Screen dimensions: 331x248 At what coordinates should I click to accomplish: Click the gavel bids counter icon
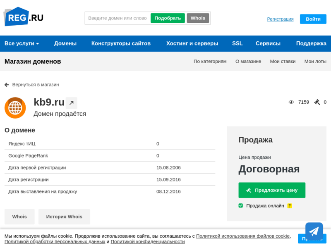tap(317, 102)
